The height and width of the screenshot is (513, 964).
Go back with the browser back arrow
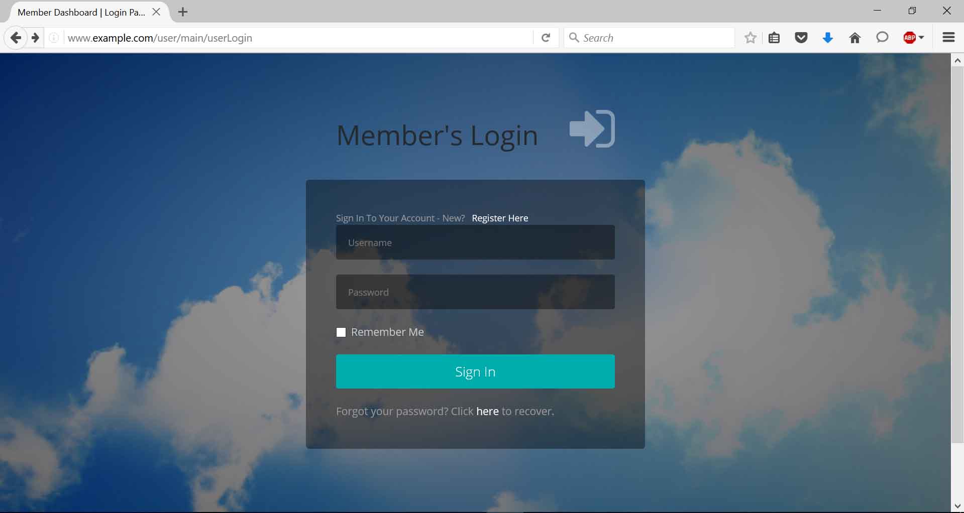click(x=16, y=38)
